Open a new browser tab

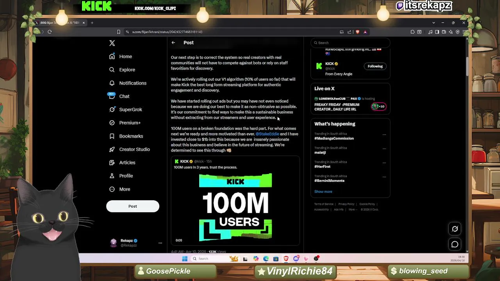coord(92,23)
